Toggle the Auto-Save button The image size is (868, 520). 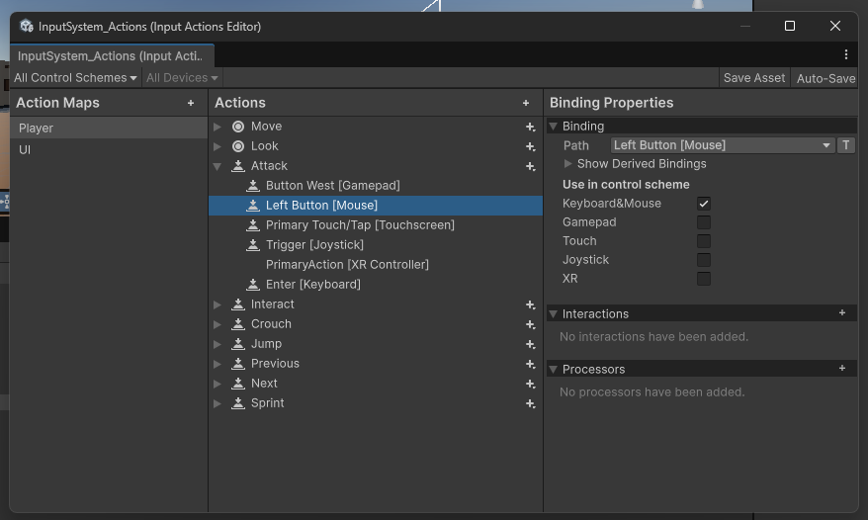[825, 78]
